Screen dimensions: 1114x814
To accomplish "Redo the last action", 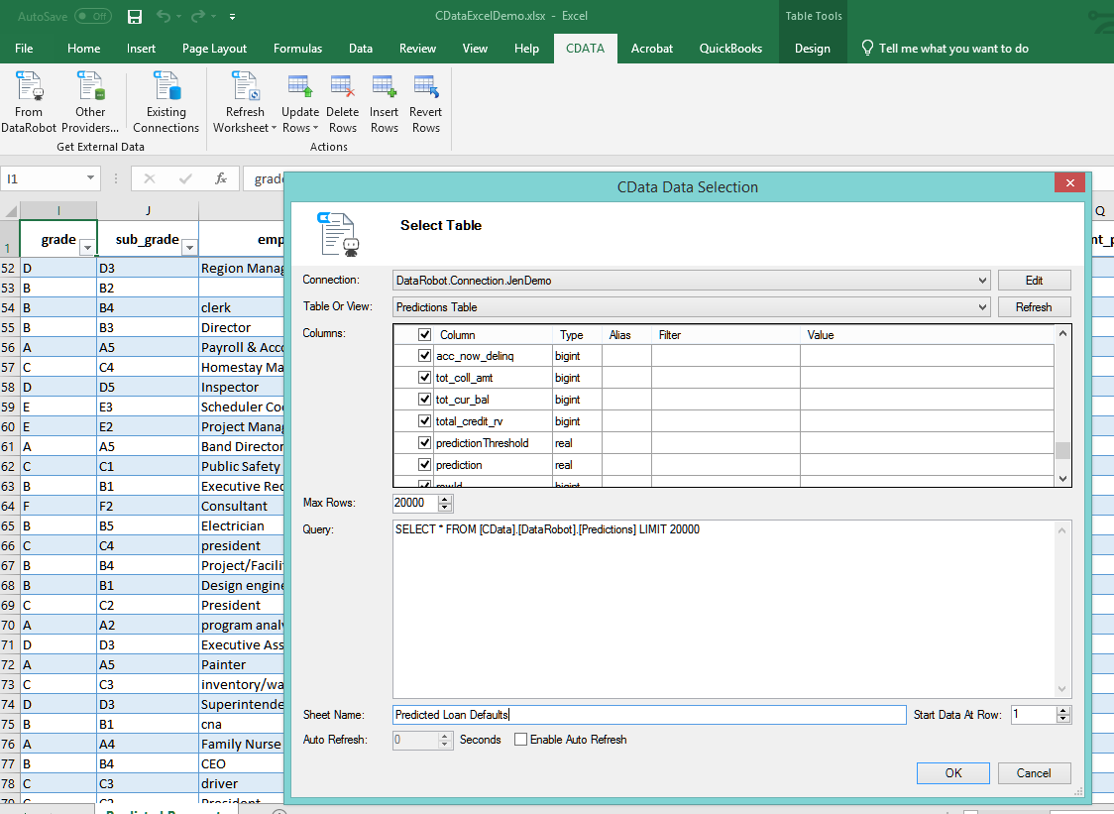I will tap(198, 16).
